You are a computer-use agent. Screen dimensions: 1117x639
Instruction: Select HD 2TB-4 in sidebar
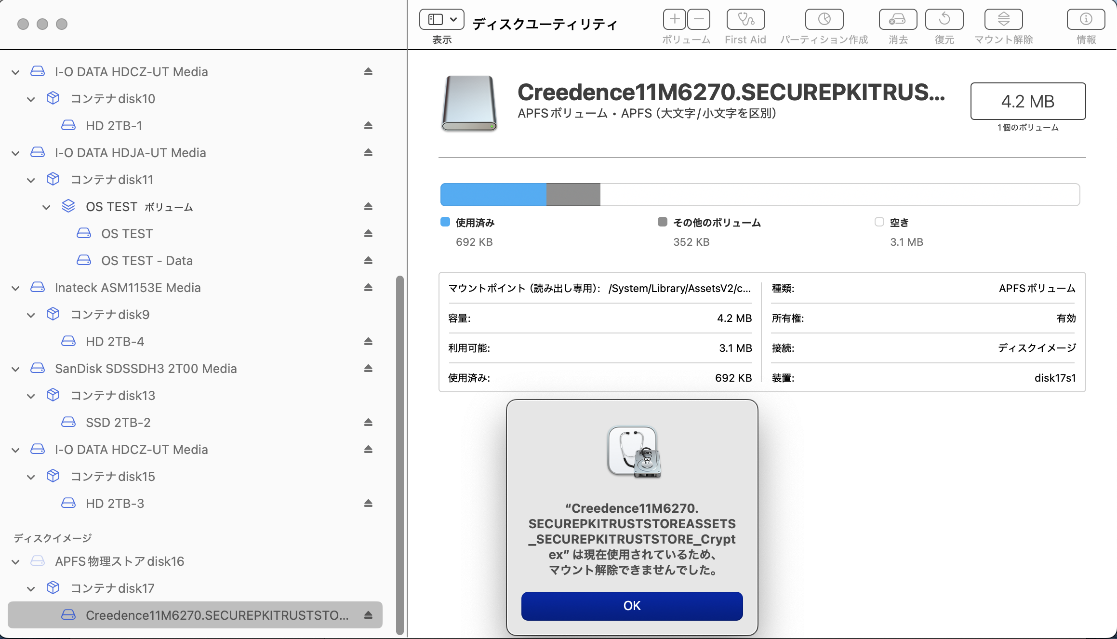115,342
